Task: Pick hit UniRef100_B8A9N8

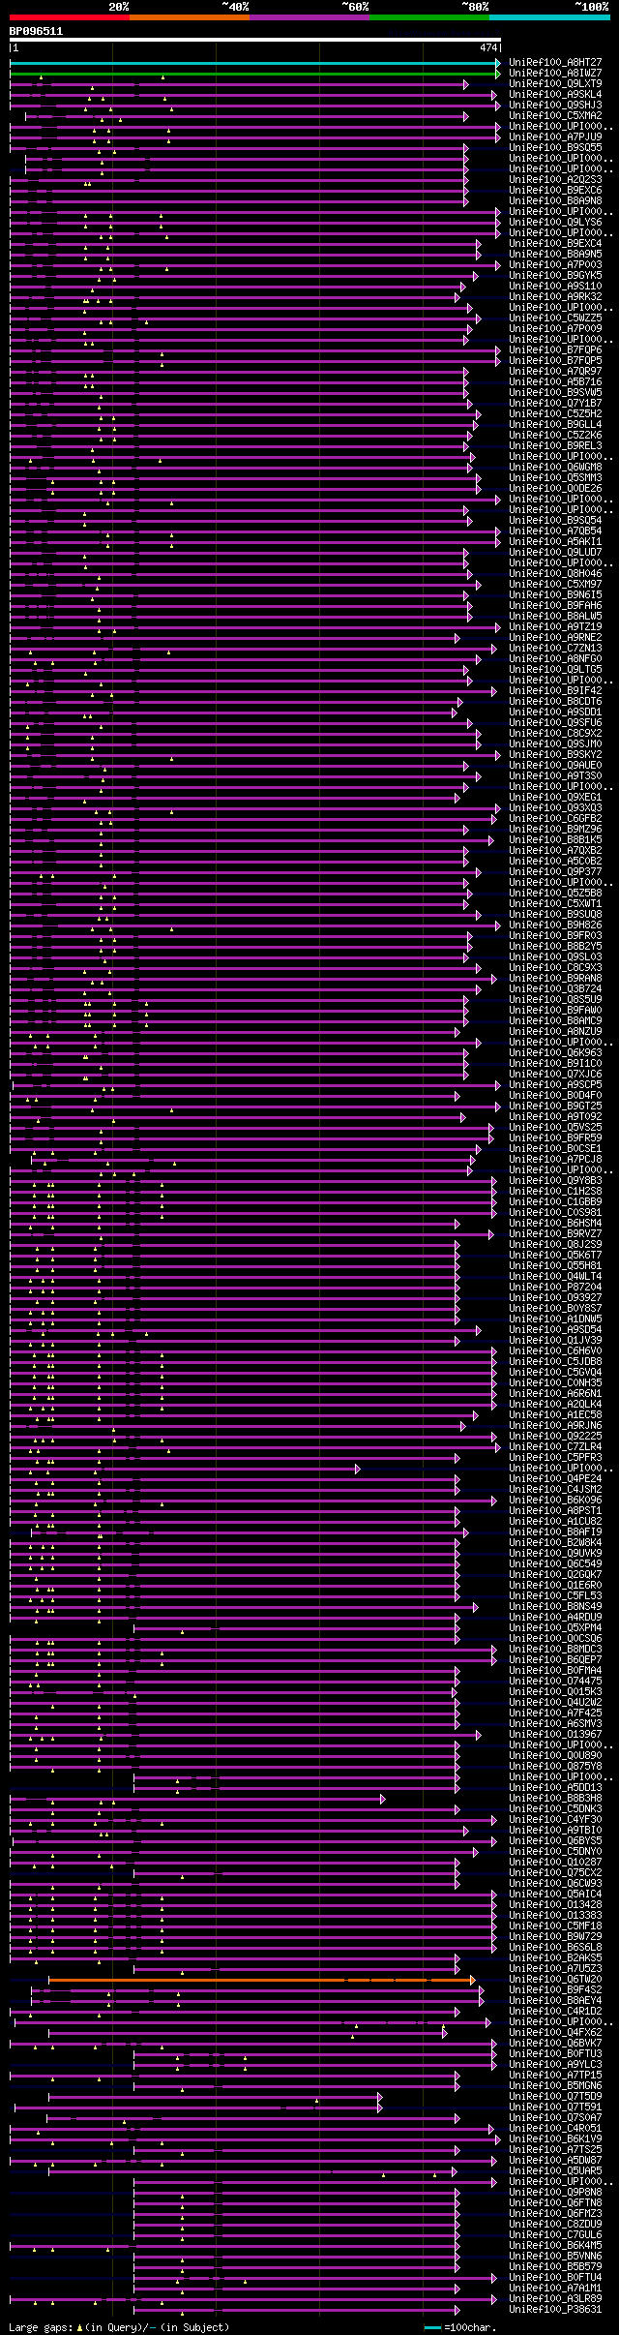Action: pos(555,201)
